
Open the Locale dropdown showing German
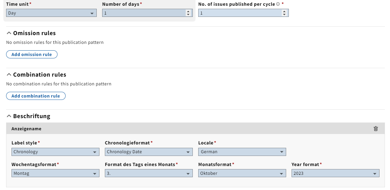(x=242, y=152)
